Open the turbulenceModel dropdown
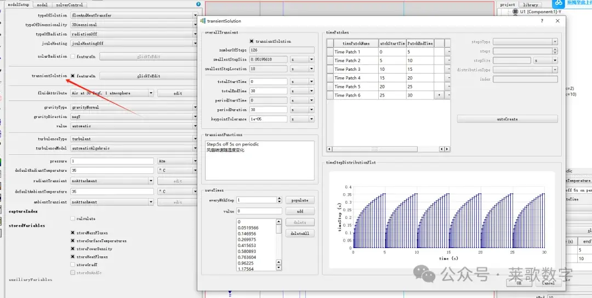The height and width of the screenshot is (298, 592). [x=134, y=149]
